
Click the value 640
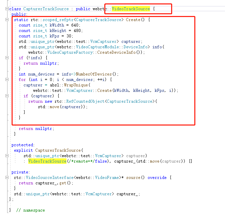click(x=75, y=25)
